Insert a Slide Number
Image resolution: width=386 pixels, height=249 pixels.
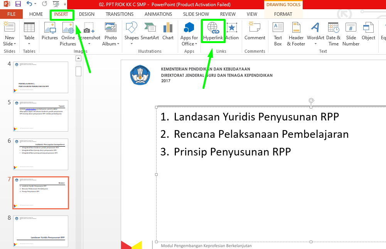(x=351, y=35)
